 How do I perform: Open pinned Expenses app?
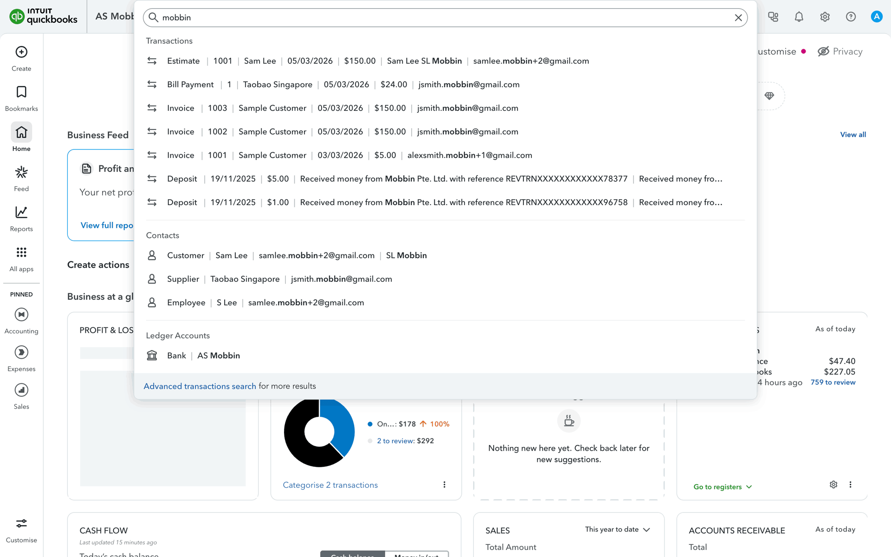pos(21,358)
